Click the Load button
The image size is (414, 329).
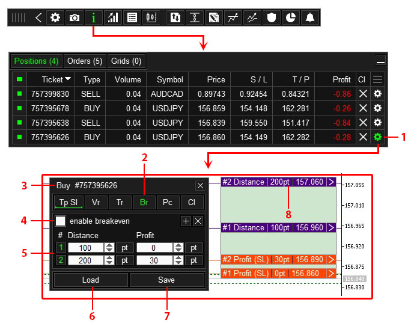[x=91, y=280]
